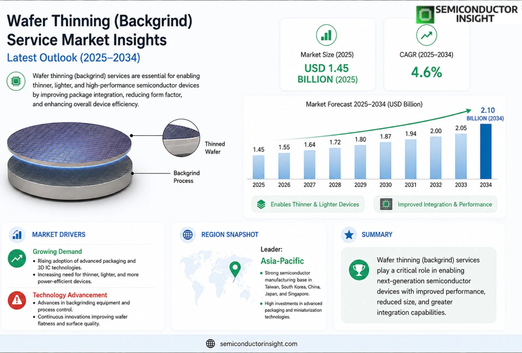Click the stacked wafer illustration
The height and width of the screenshot is (353, 522).
tap(70, 161)
